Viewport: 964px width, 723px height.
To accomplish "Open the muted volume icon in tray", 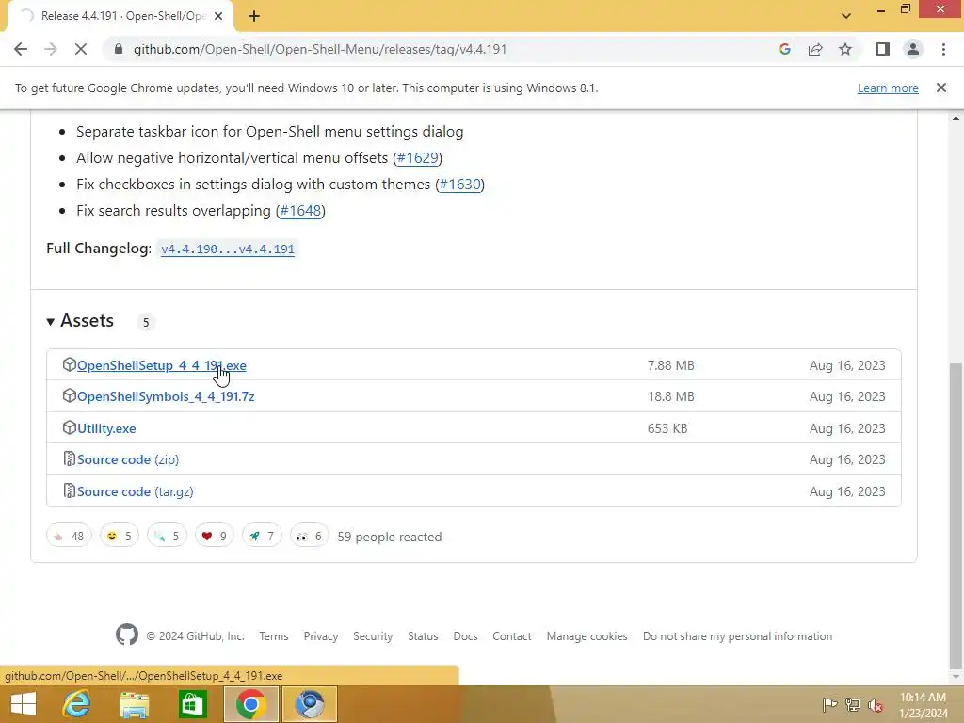I will tap(875, 704).
